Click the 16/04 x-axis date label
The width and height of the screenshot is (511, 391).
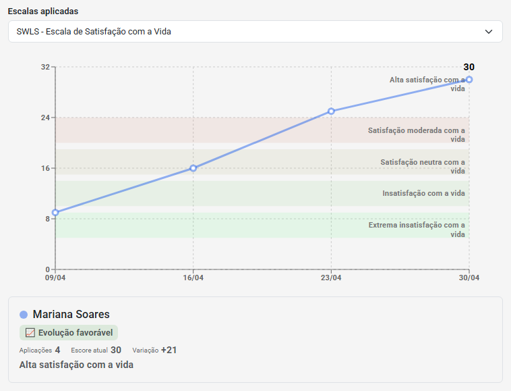click(193, 278)
